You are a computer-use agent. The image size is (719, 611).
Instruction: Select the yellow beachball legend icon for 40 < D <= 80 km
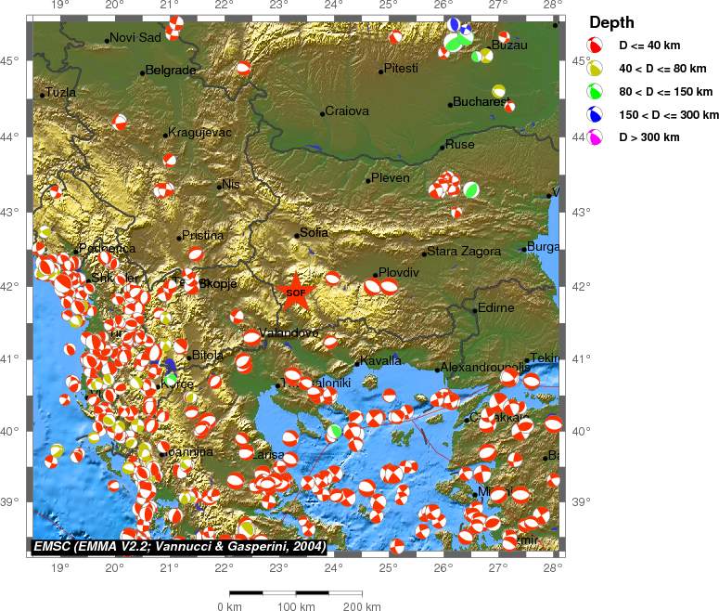pyautogui.click(x=595, y=68)
